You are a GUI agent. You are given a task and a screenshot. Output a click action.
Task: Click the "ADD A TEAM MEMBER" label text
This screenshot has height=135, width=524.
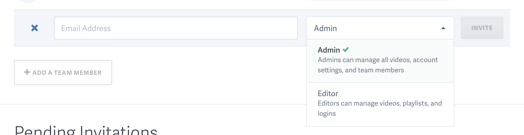[x=67, y=73]
